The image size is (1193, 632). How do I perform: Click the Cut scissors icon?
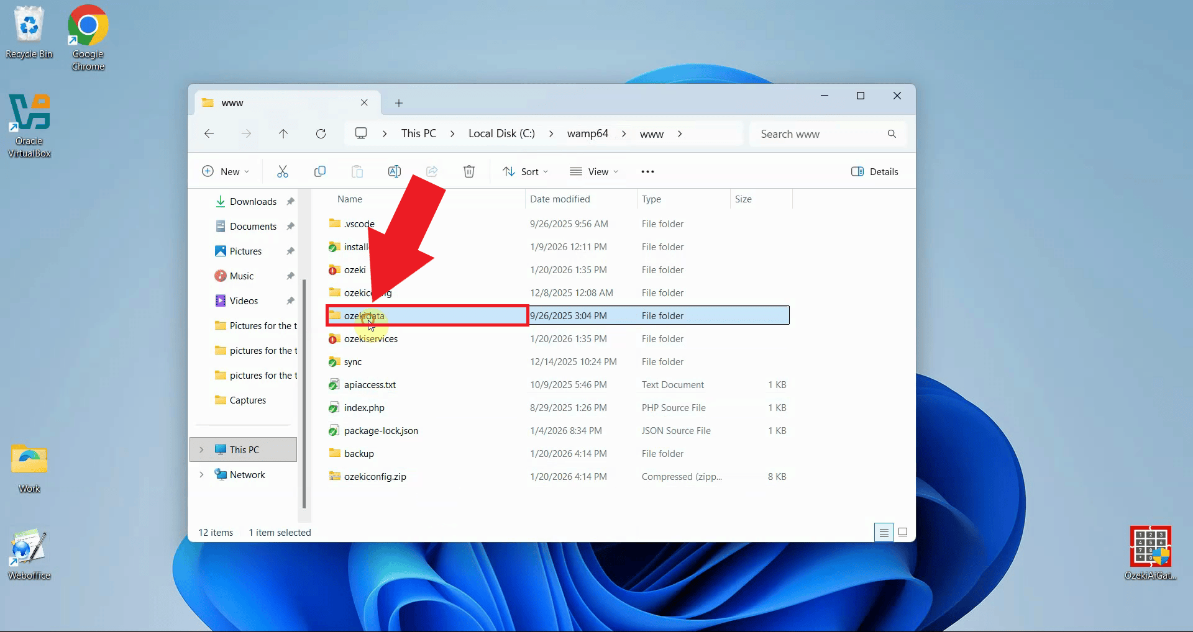283,171
